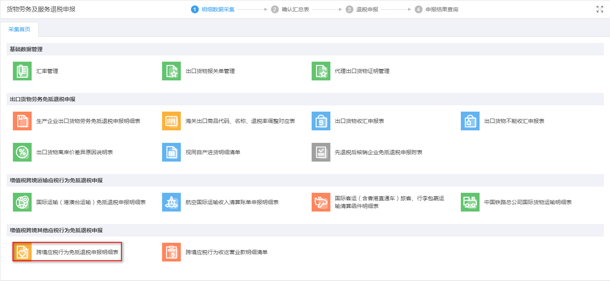Open the 海关出口商品代码 barcode icon
The image size is (610, 281).
(x=171, y=121)
